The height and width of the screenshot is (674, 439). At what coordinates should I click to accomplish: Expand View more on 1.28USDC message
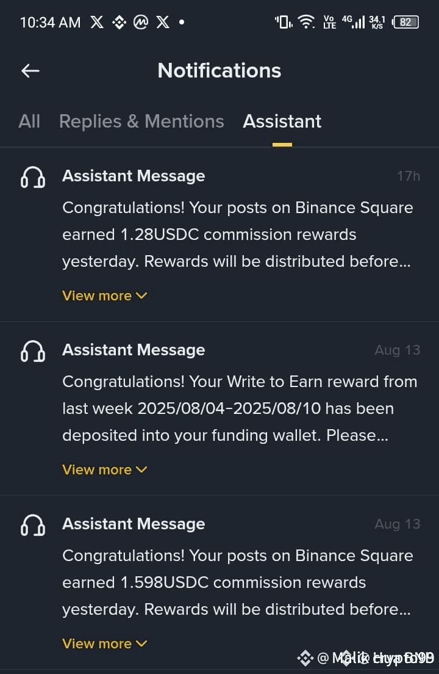(105, 295)
